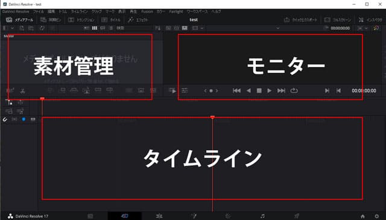This screenshot has height=220, width=386.
Task: Switch to the Fairlight music note page
Action: click(x=262, y=216)
